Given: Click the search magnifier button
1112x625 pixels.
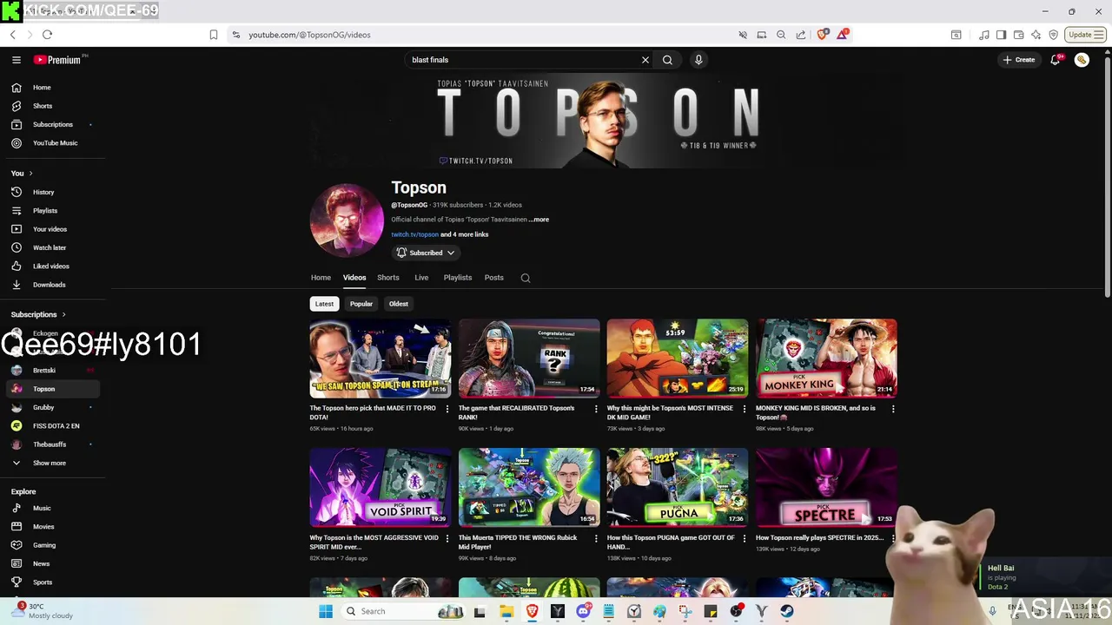Looking at the screenshot, I should pyautogui.click(x=667, y=60).
